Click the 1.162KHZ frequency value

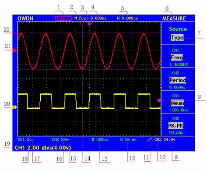click(x=179, y=64)
